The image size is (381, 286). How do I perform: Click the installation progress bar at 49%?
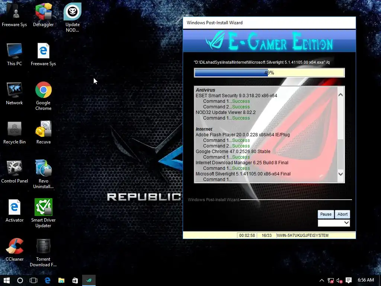point(269,73)
